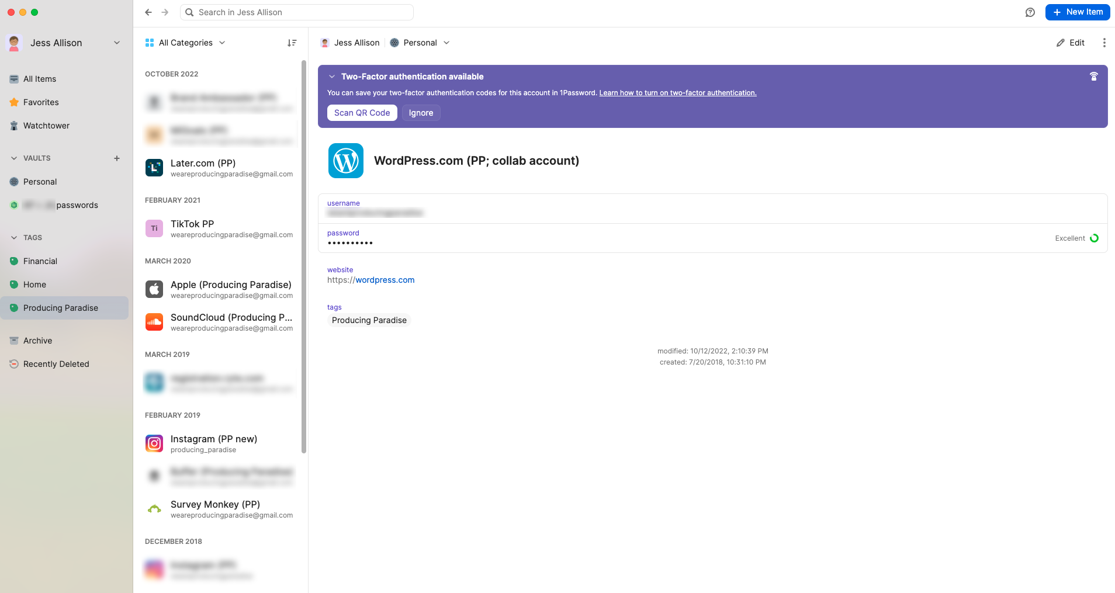Screen dimensions: 1115x593
Task: Click the Excellent password strength indicator
Action: [x=1075, y=238]
